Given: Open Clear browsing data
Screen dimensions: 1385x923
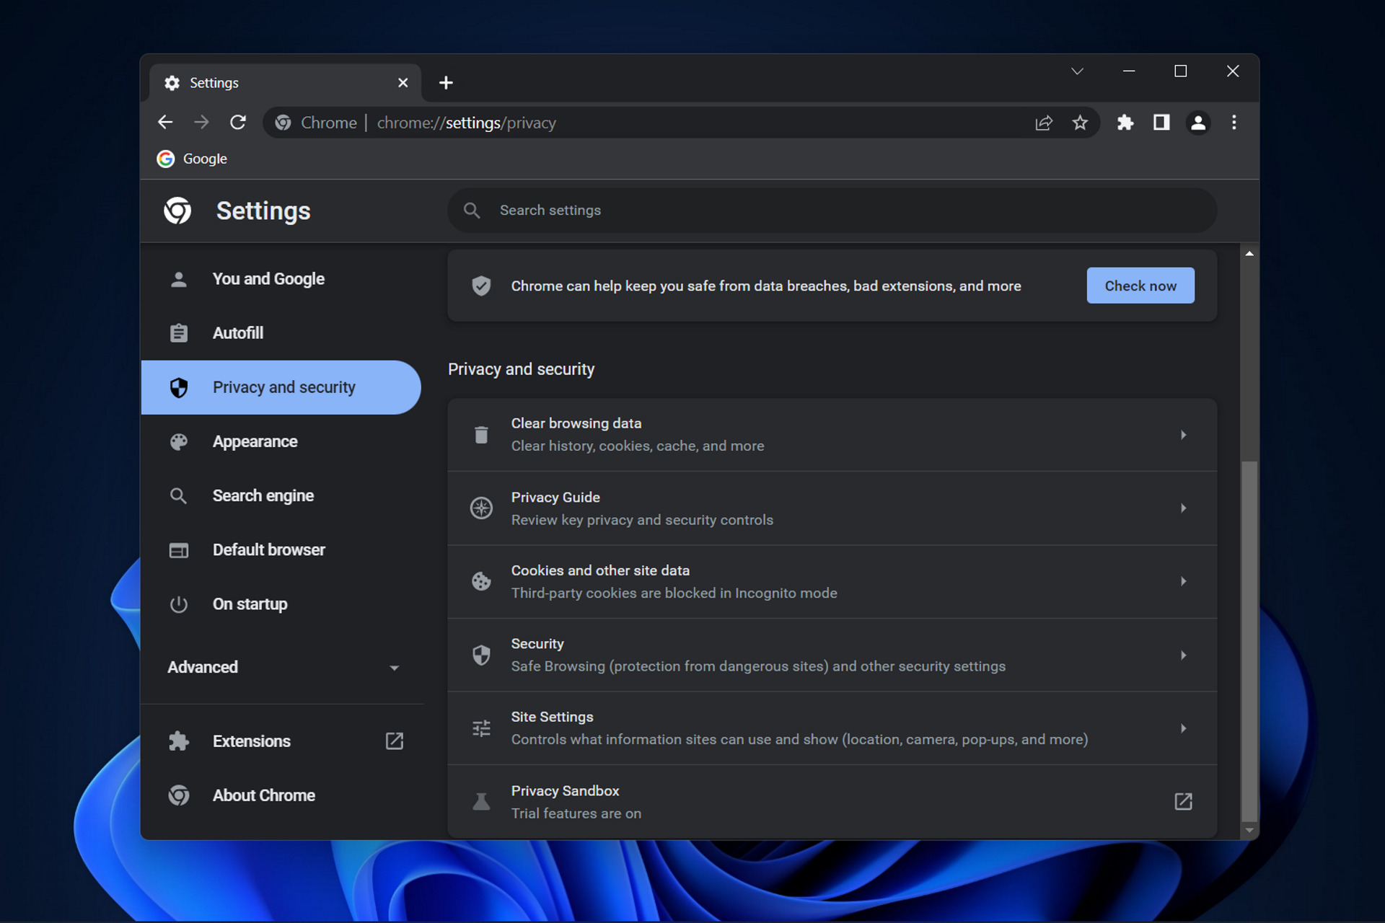Looking at the screenshot, I should 832,435.
